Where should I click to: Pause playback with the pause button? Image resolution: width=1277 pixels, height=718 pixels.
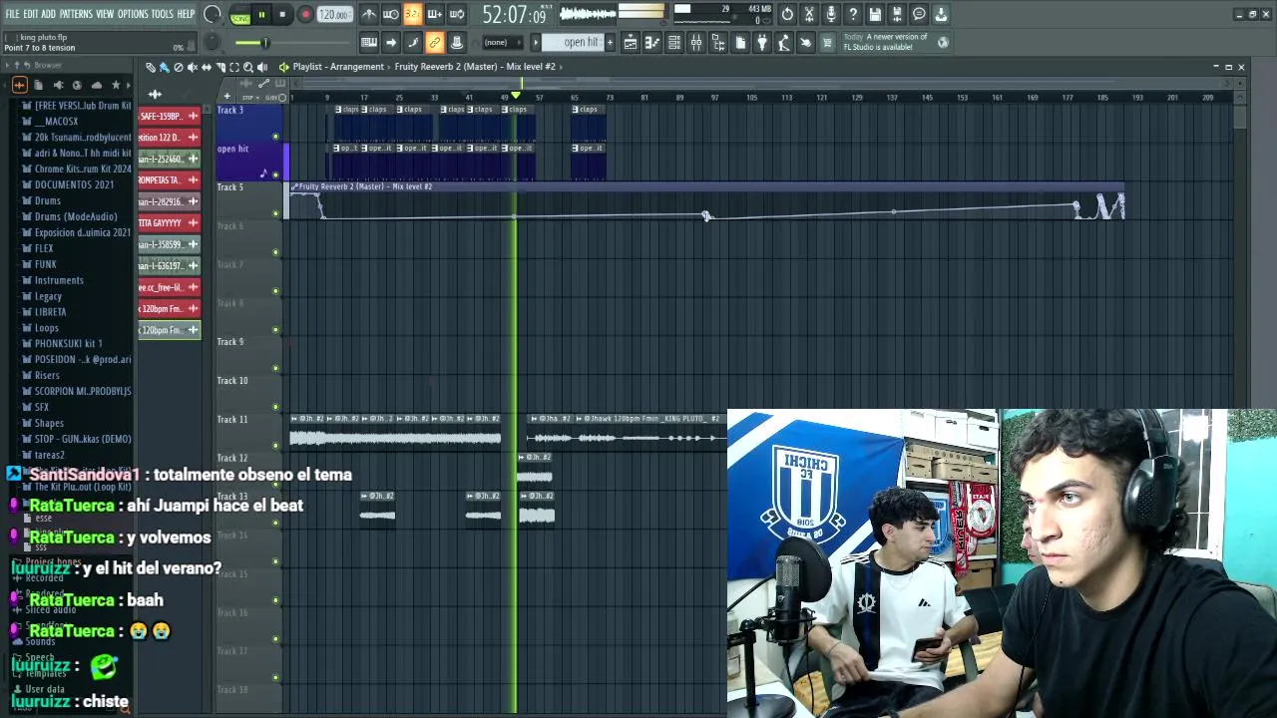point(261,14)
